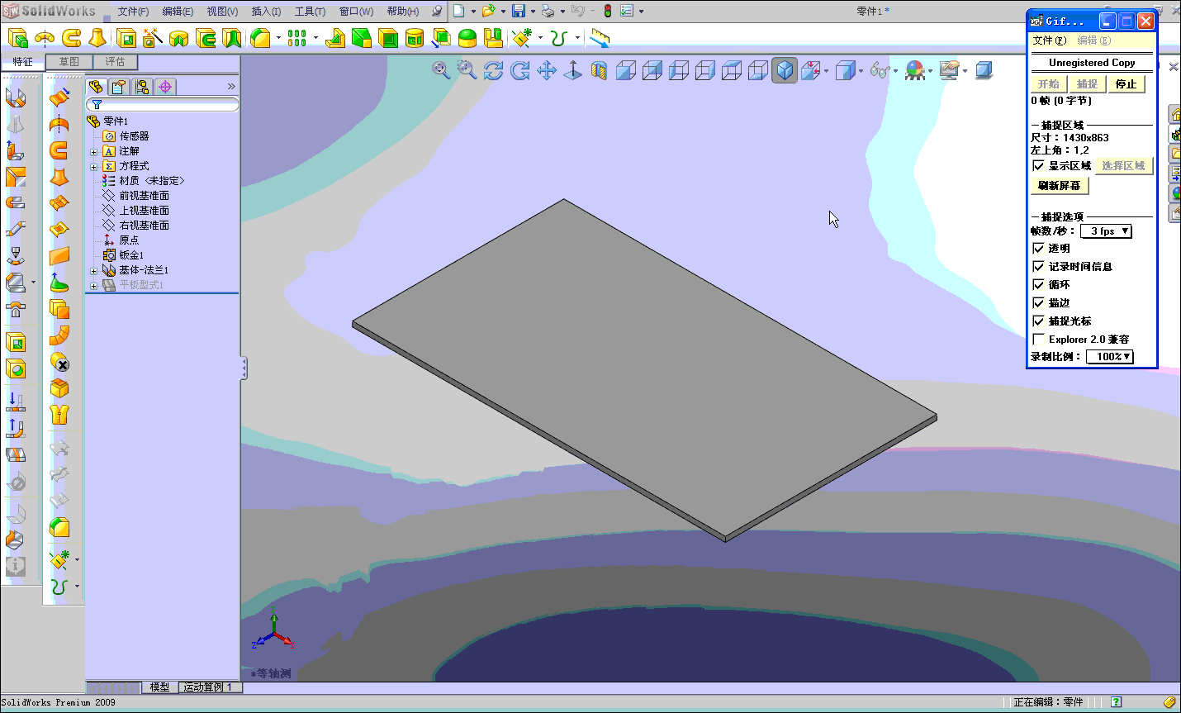Click the FeatureManager filter input field

coord(163,105)
